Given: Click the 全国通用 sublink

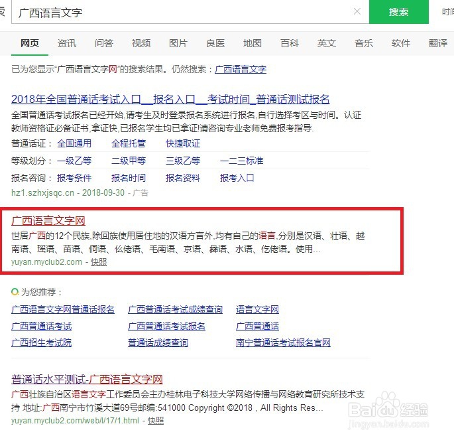Looking at the screenshot, I should (74, 143).
